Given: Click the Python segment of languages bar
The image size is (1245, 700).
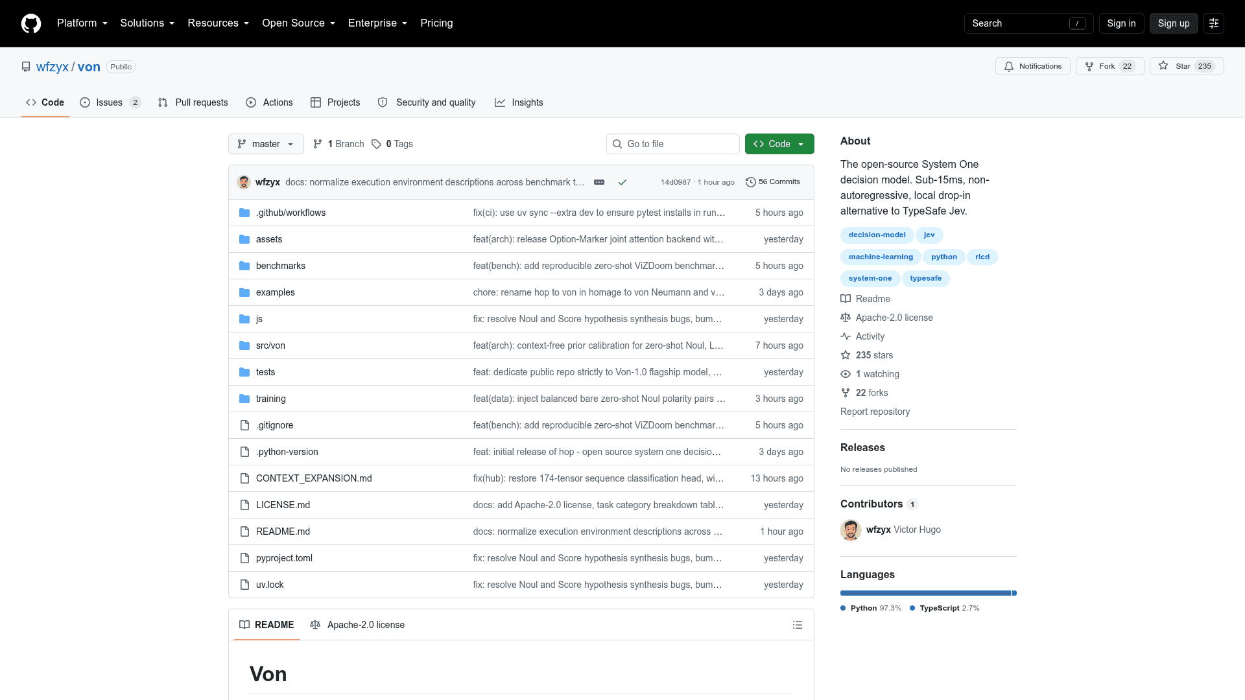Looking at the screenshot, I should pyautogui.click(x=925, y=593).
